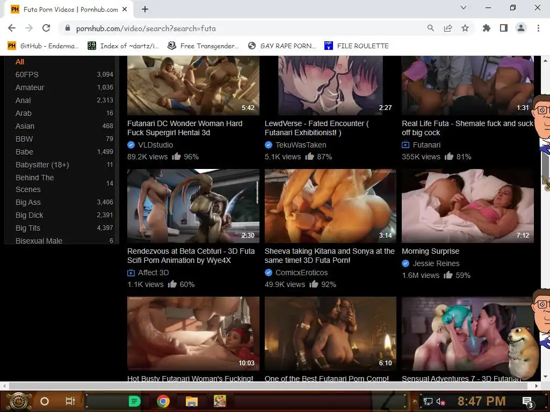
Task: Open the hamster box app on the taskbar
Action: (x=220, y=401)
